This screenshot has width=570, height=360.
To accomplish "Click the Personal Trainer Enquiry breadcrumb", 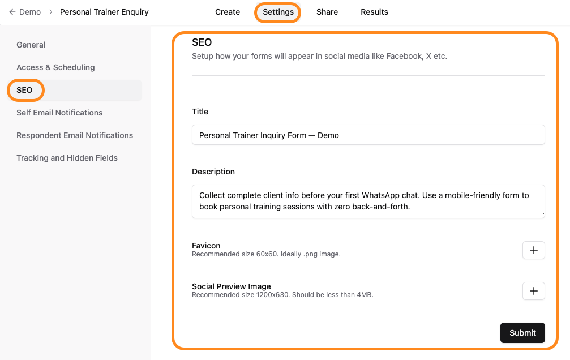I will point(104,12).
